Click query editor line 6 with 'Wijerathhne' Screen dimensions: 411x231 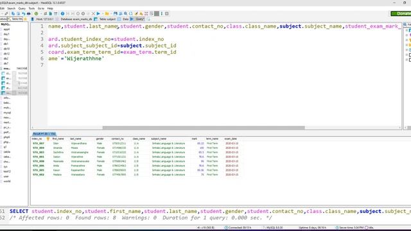point(76,58)
